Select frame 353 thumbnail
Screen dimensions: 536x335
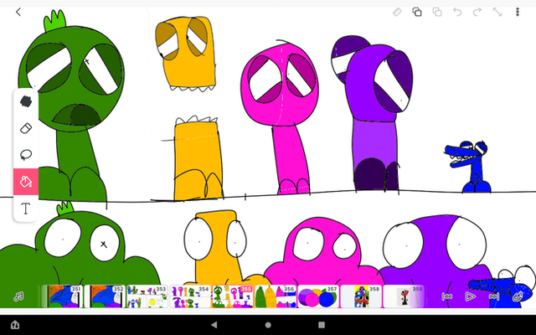click(147, 296)
